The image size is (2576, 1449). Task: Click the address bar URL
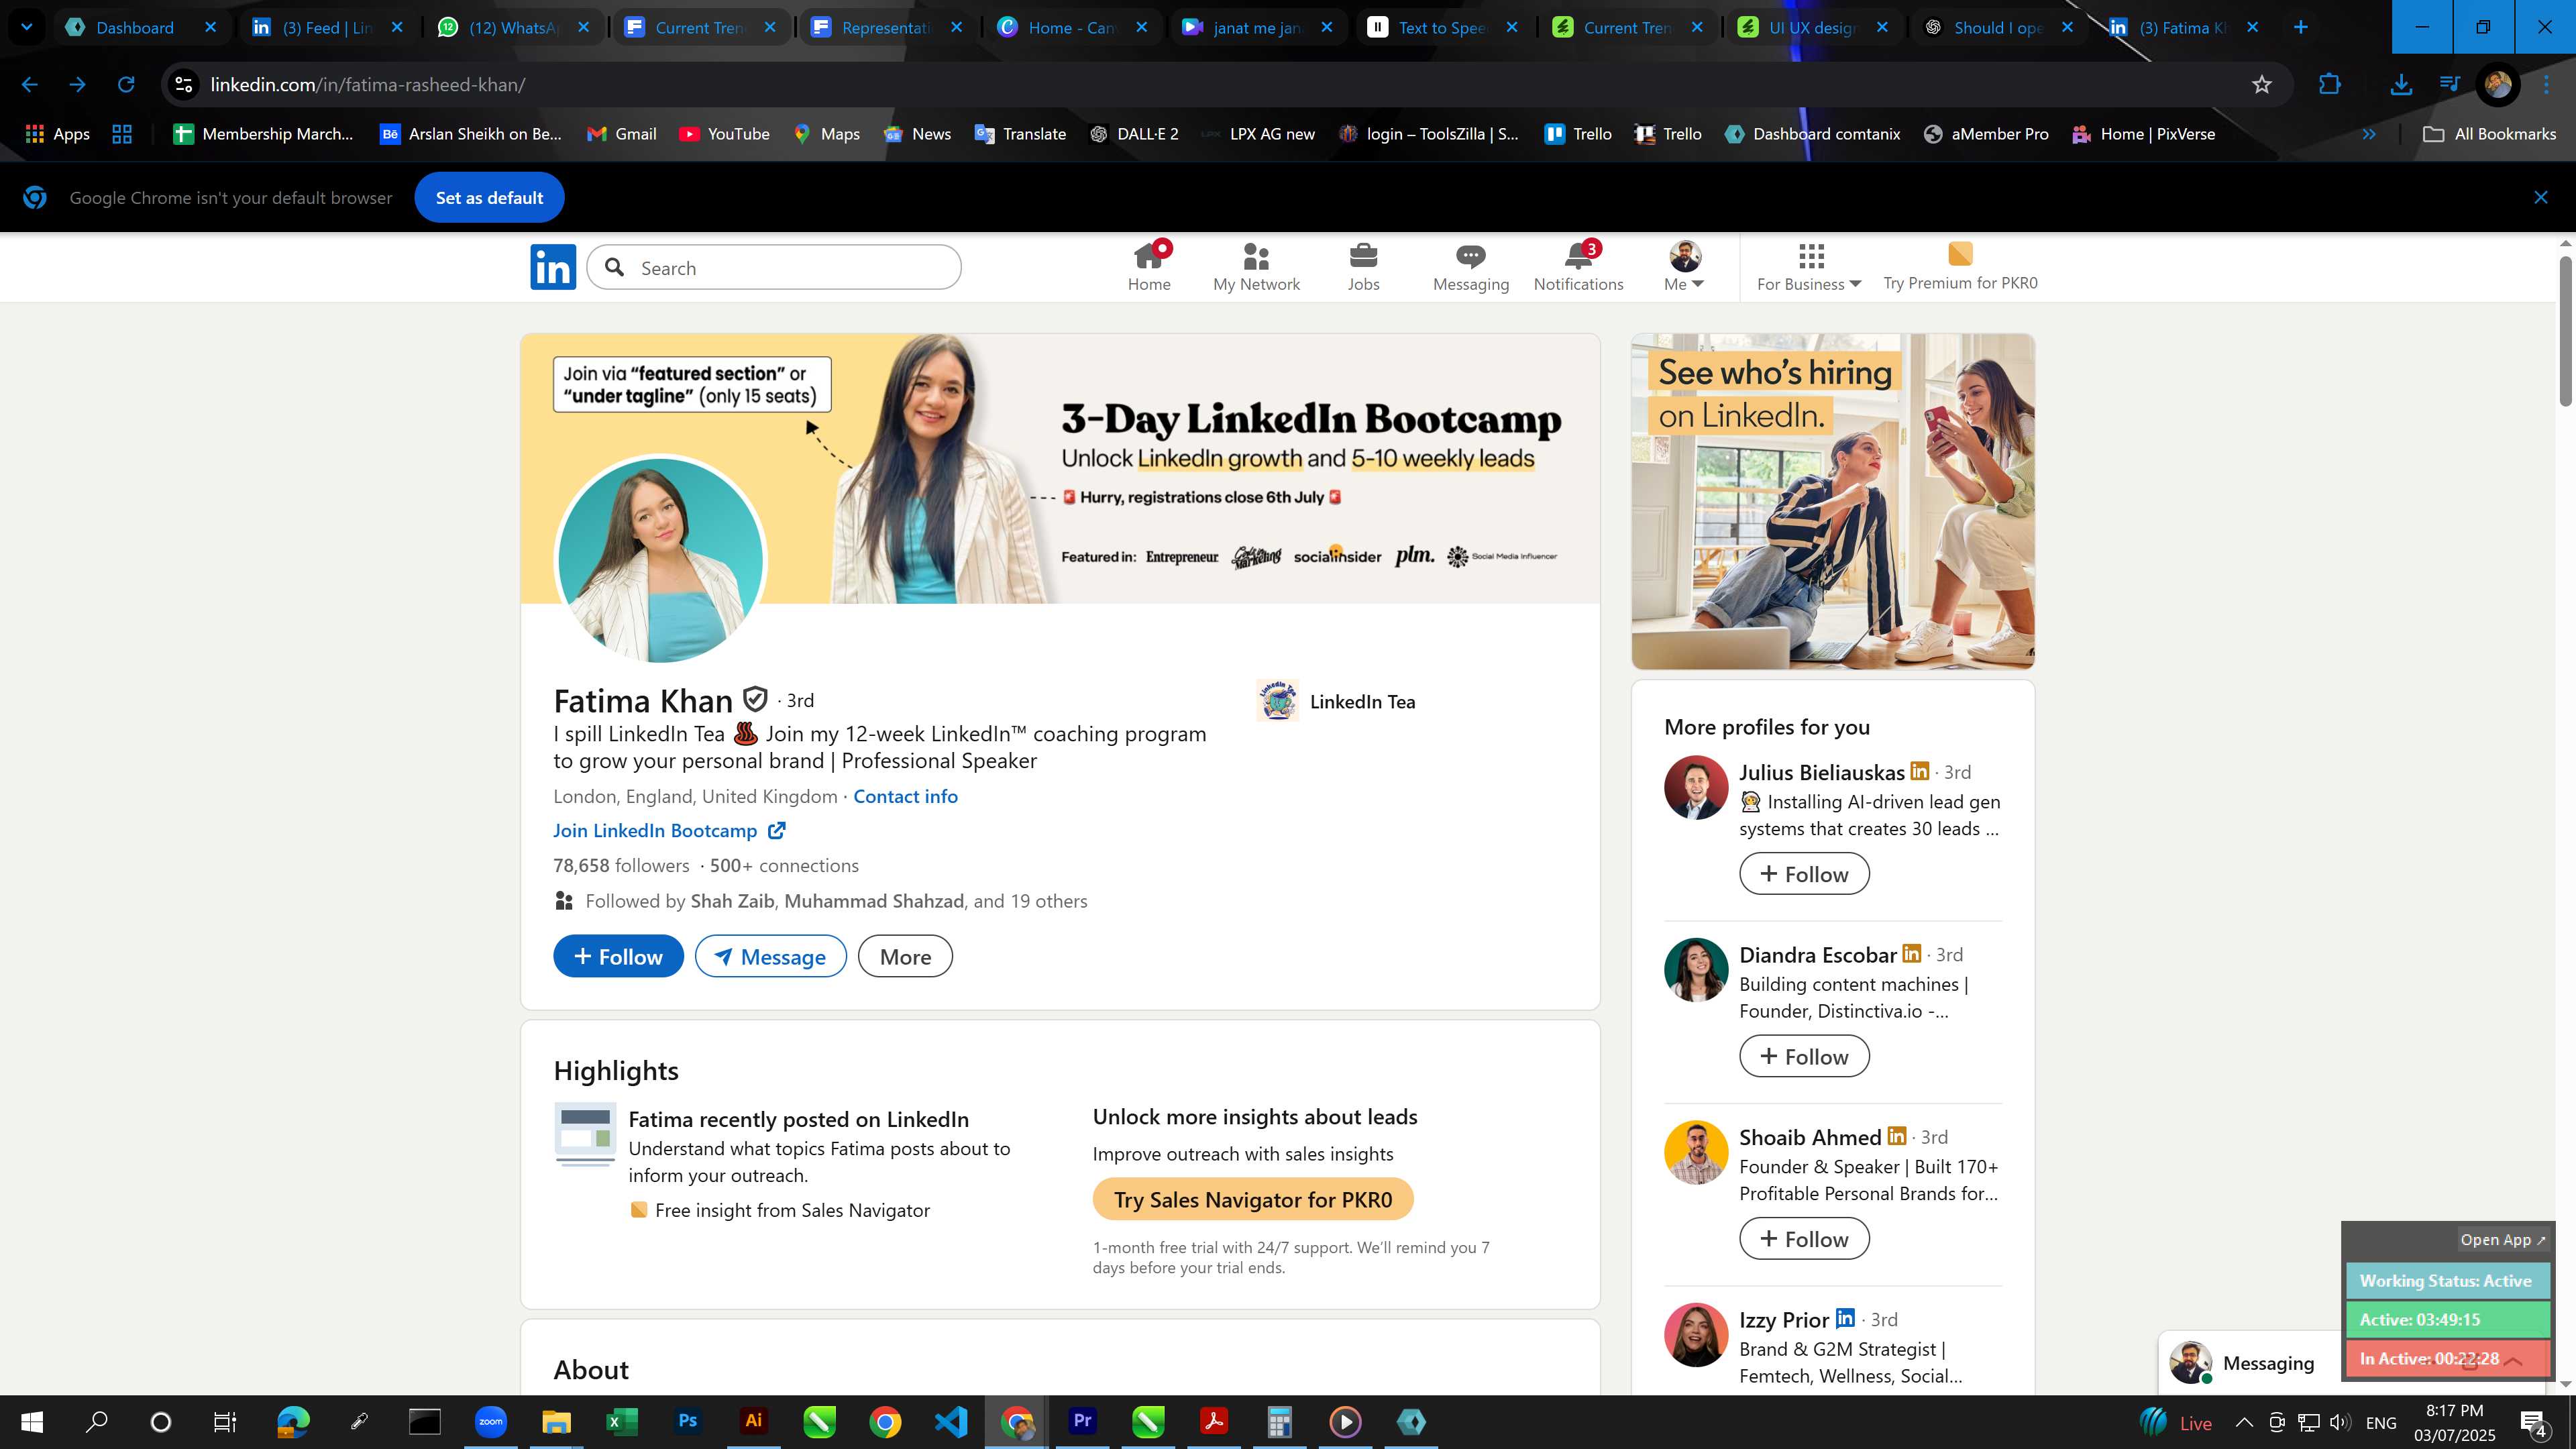coord(367,85)
